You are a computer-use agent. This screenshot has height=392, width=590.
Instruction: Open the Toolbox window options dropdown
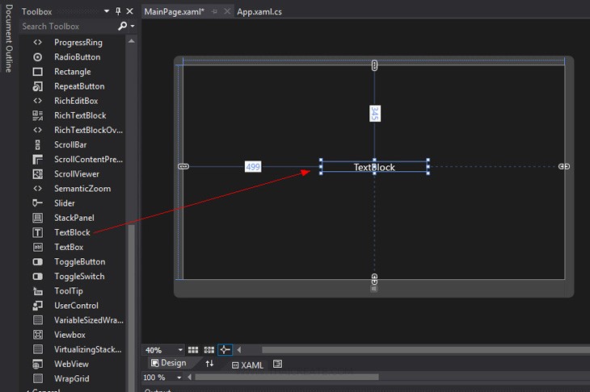(106, 11)
